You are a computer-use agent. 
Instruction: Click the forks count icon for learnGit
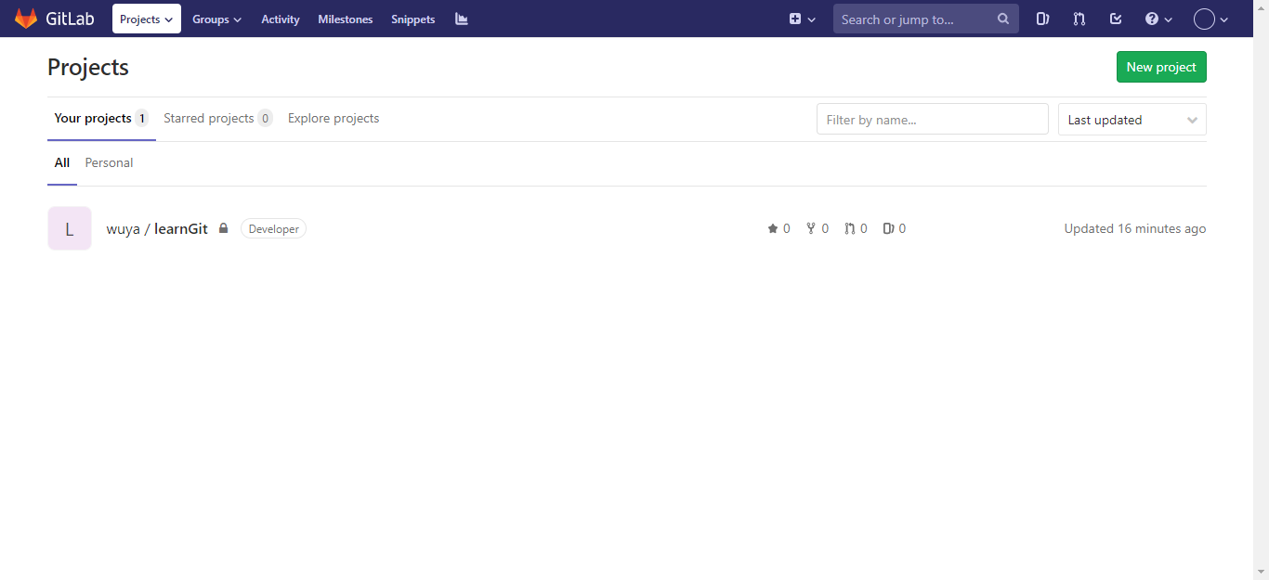[811, 228]
